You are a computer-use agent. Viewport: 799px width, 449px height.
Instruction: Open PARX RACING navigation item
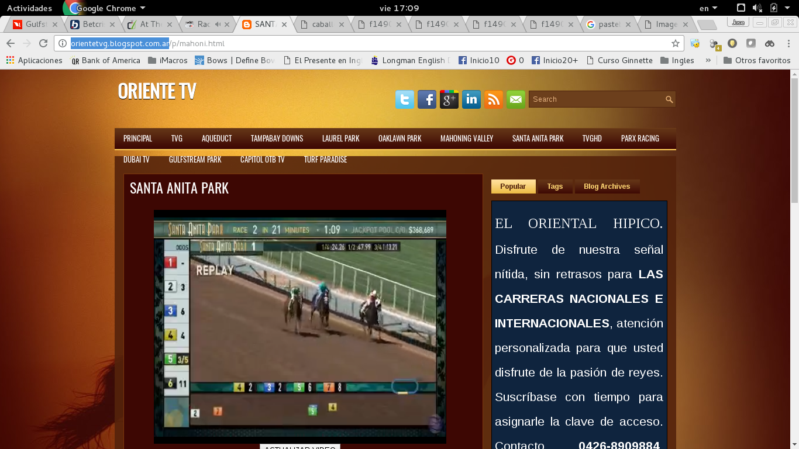[640, 139]
